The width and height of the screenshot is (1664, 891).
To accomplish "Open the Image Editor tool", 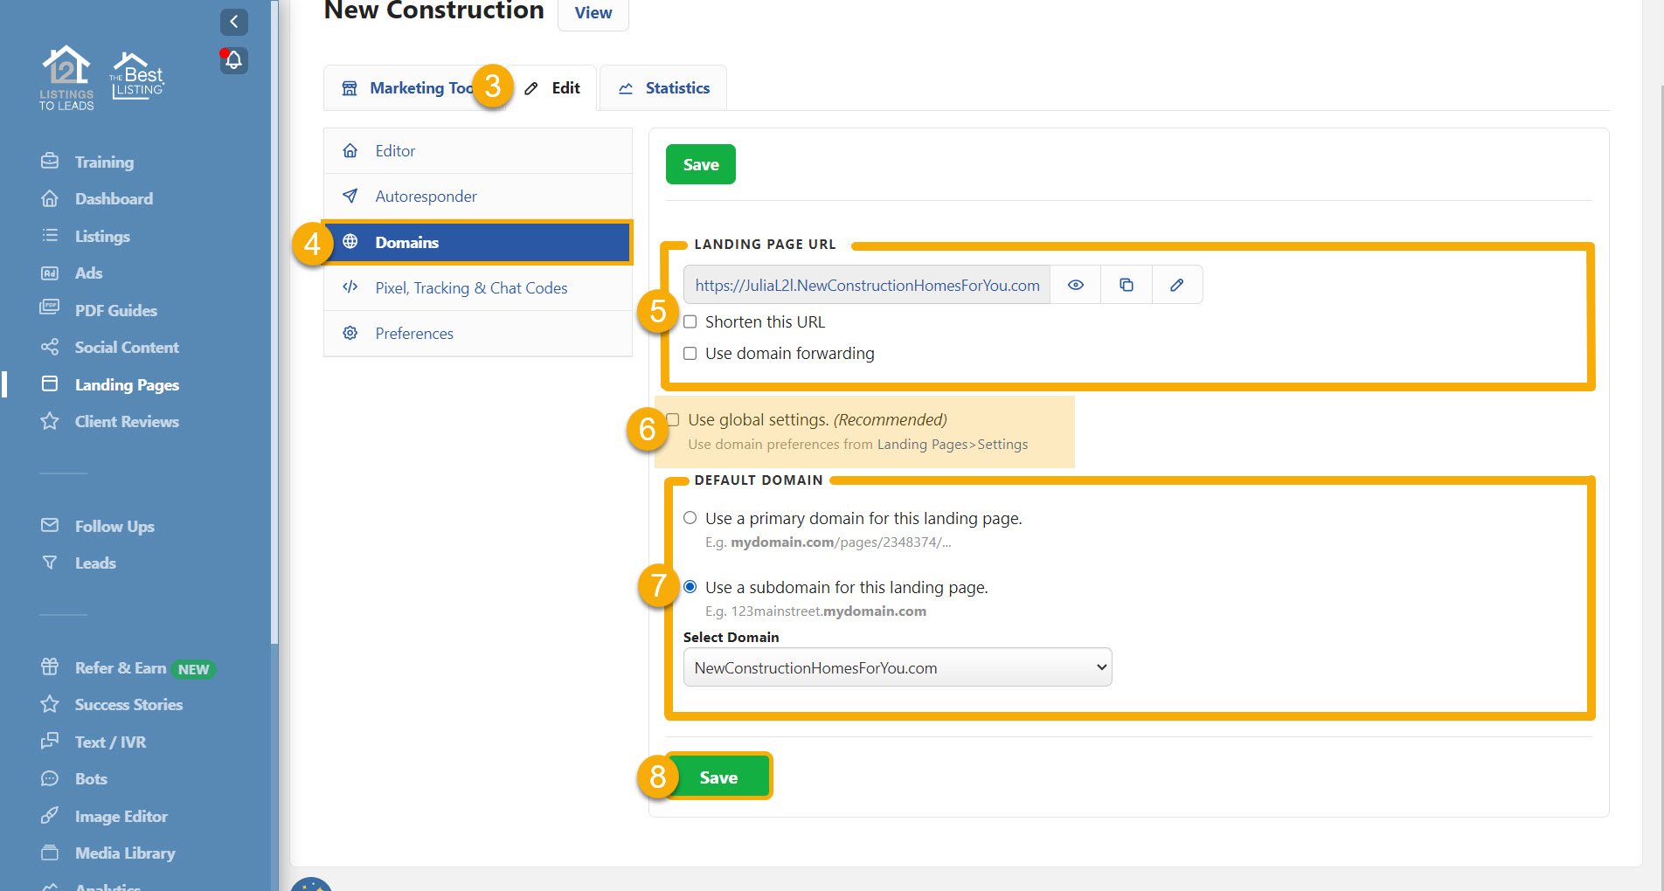I will point(121,815).
